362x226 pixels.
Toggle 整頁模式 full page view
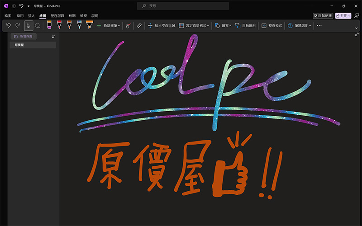[x=272, y=26]
